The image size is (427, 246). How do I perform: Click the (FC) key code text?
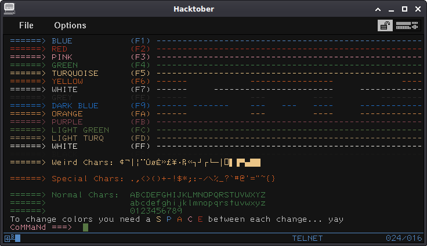coord(140,130)
